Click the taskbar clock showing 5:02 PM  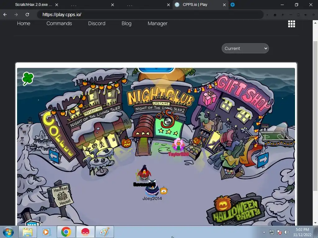(x=302, y=232)
